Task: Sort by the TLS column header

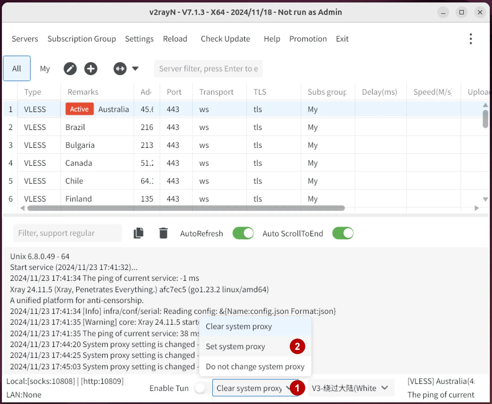Action: pos(274,92)
